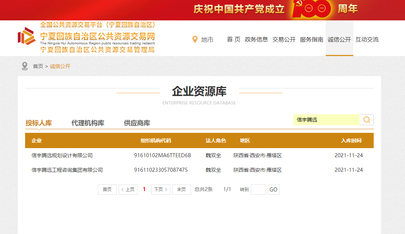Click the search magnifier icon

click(x=366, y=119)
